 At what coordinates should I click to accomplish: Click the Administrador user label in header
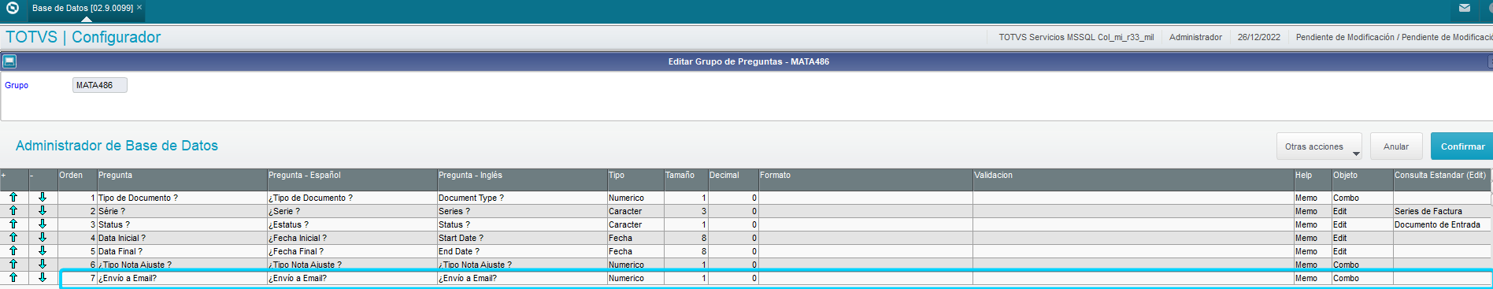click(1195, 37)
